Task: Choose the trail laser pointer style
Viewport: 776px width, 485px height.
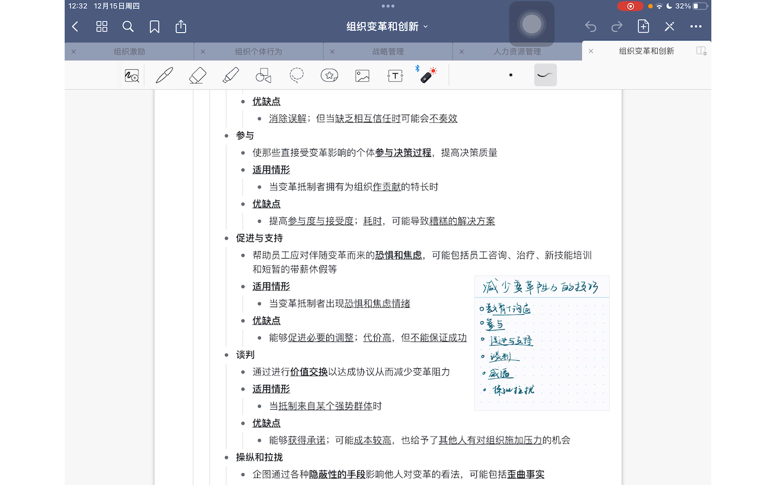Action: coord(545,75)
